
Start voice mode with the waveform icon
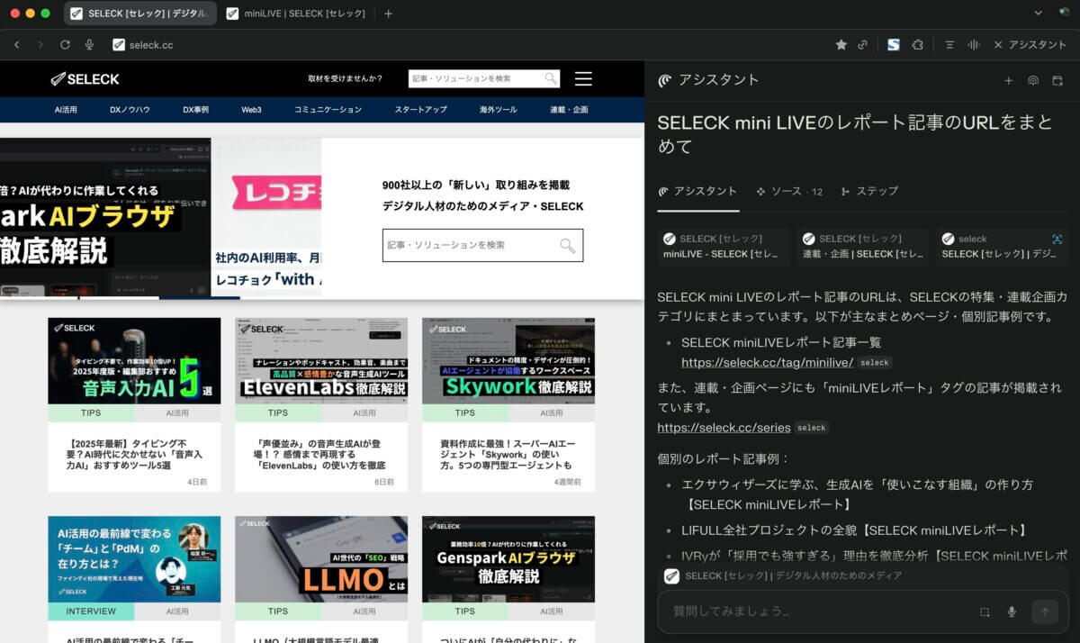click(x=973, y=44)
